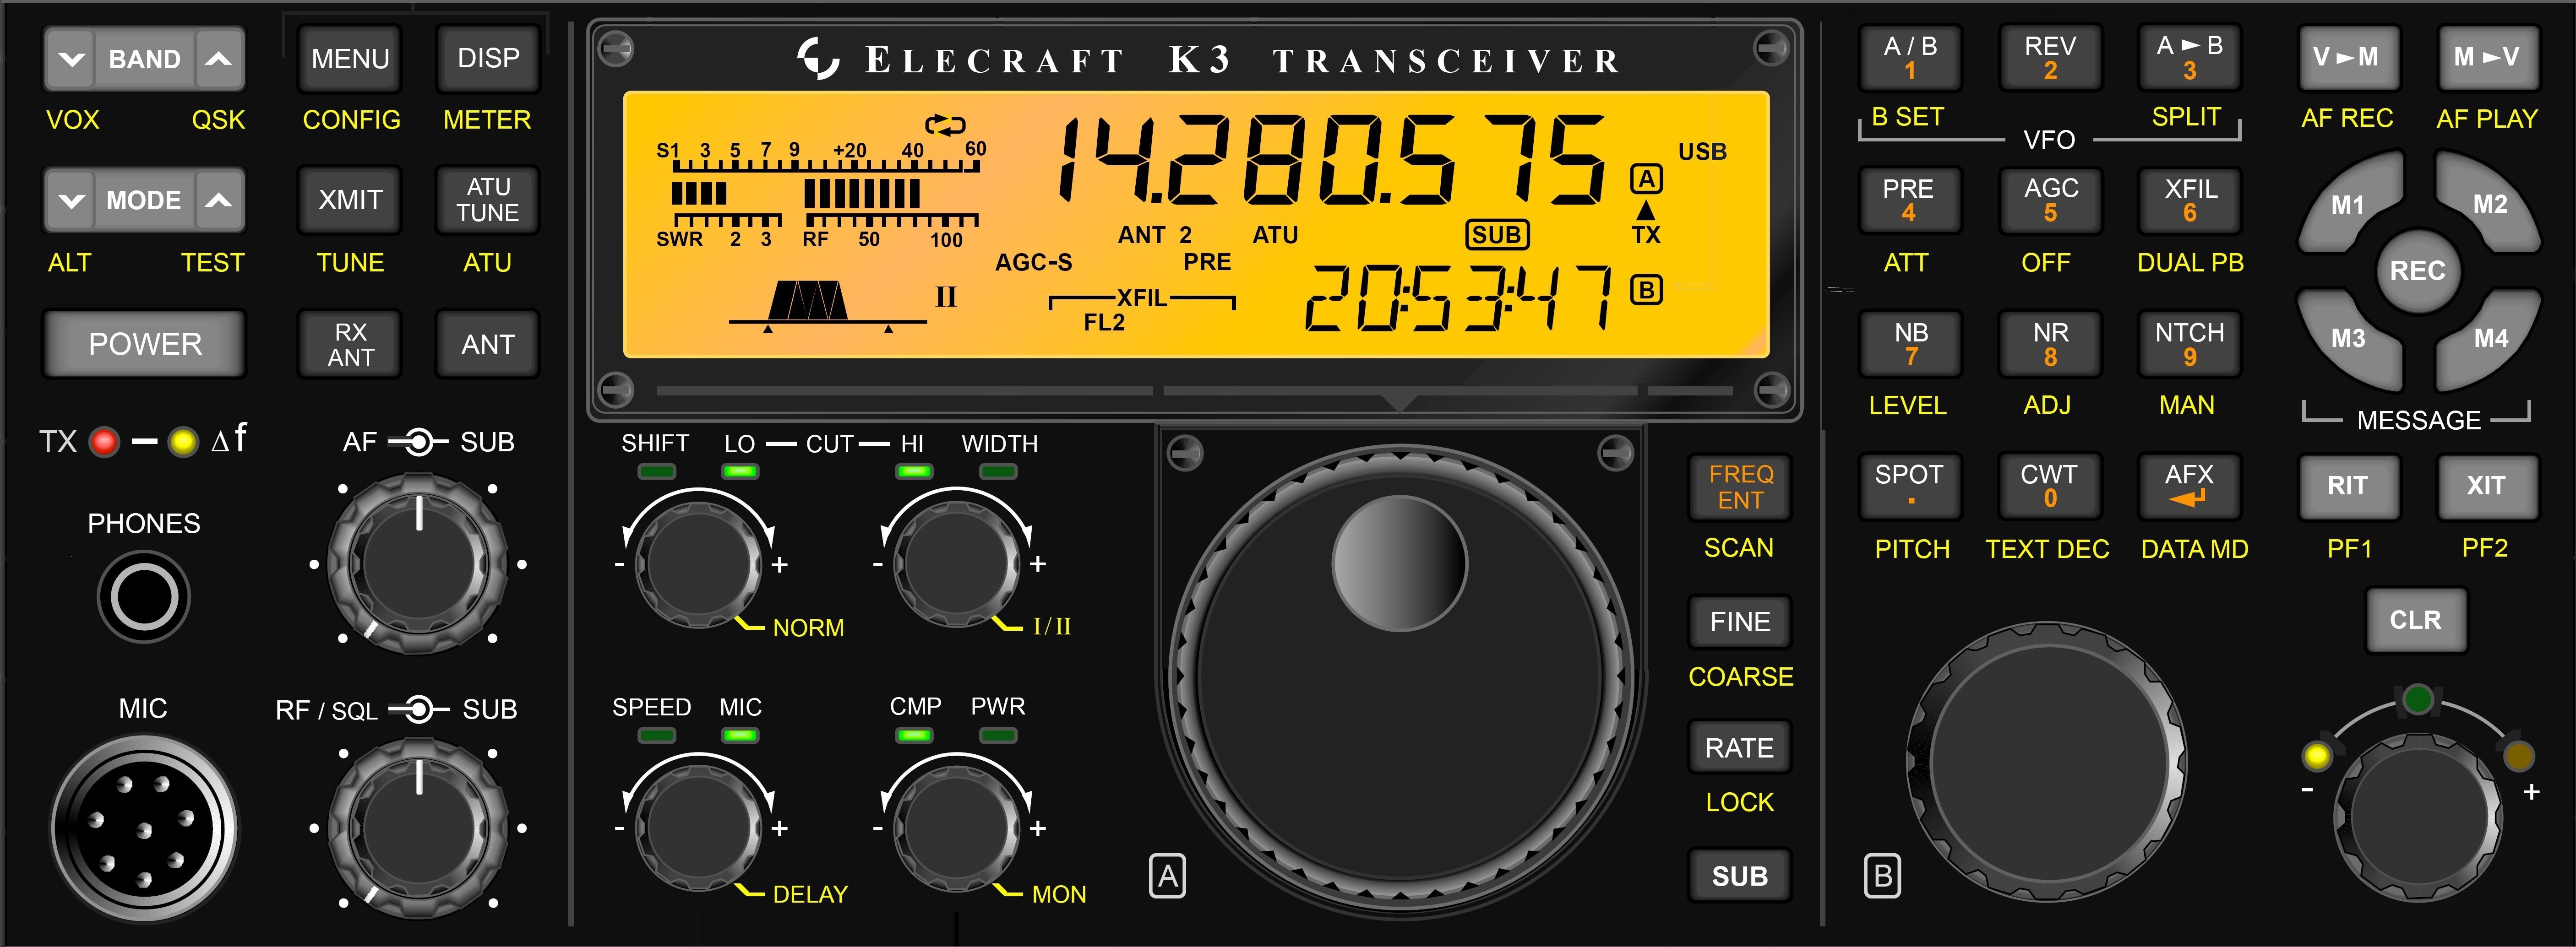The image size is (2576, 947).
Task: Click the SUB indicator on the display
Action: (x=1497, y=235)
